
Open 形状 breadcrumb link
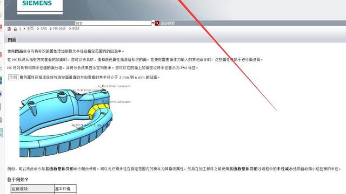click(76, 29)
